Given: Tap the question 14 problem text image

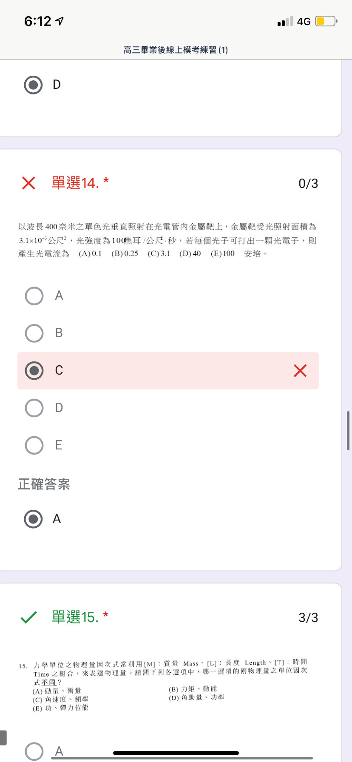Looking at the screenshot, I should pyautogui.click(x=167, y=240).
